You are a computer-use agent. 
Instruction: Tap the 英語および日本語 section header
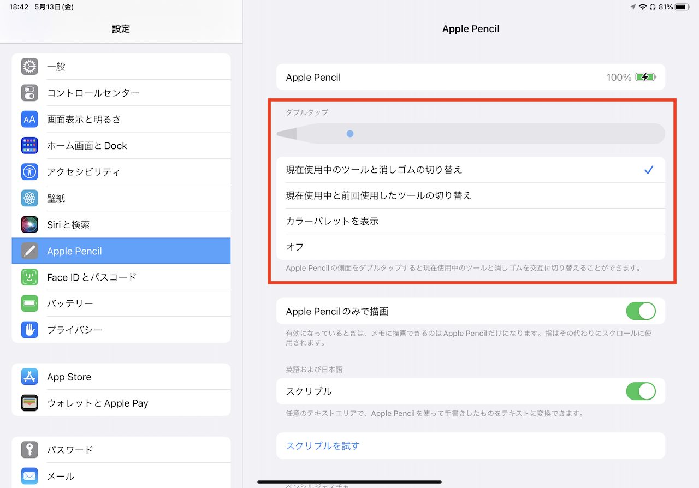[x=314, y=370]
